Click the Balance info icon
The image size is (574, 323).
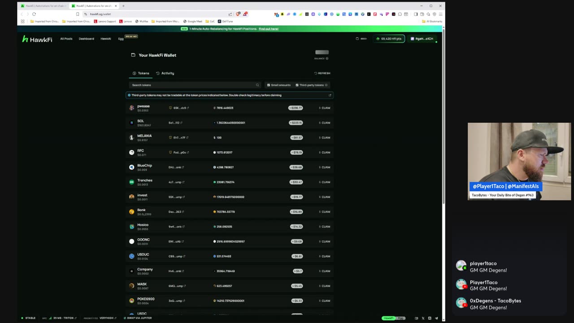click(x=327, y=58)
